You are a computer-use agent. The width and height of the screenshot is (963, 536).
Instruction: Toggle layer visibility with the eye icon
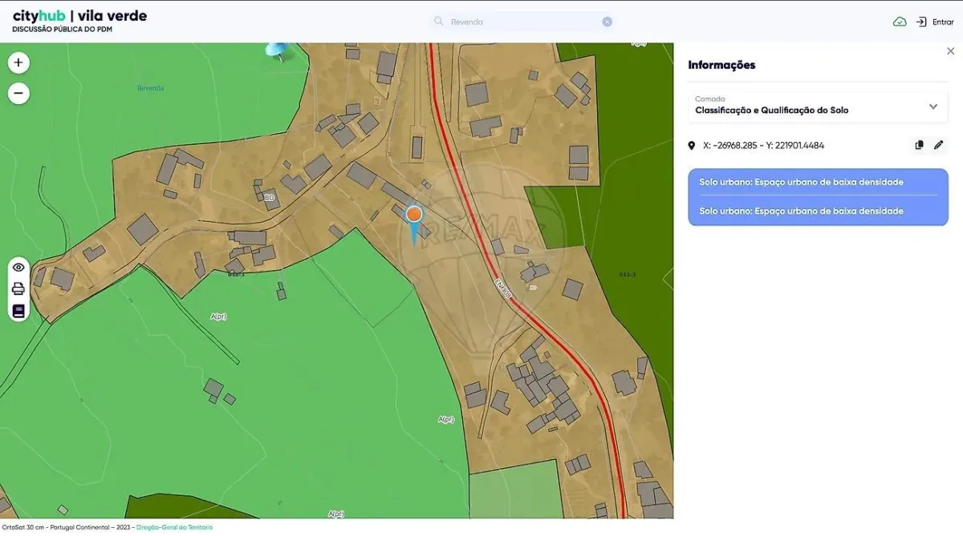click(18, 267)
